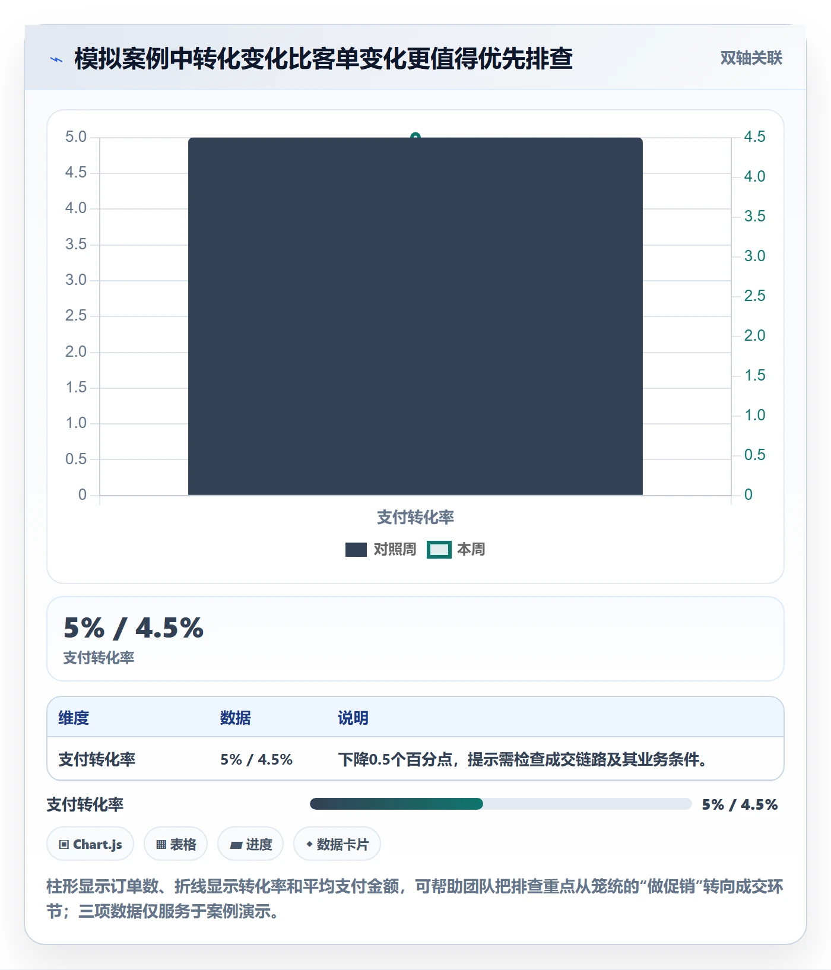Image resolution: width=831 pixels, height=970 pixels.
Task: Click the large 5% / 4.5% card value
Action: [134, 628]
